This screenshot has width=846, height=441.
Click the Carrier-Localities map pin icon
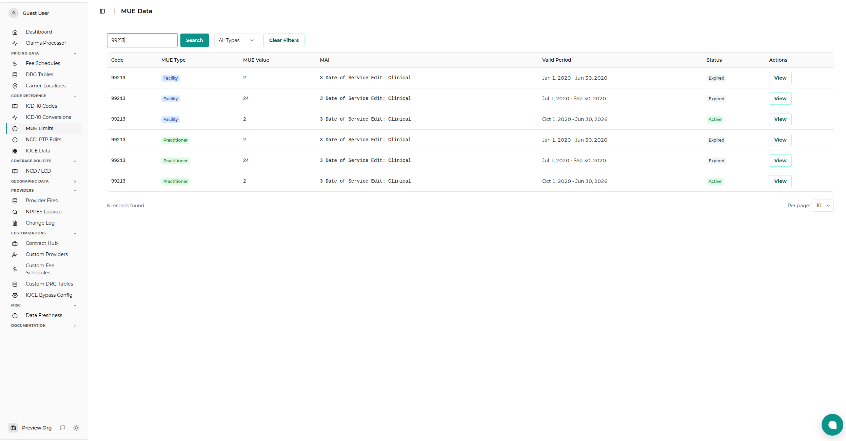[x=15, y=86]
